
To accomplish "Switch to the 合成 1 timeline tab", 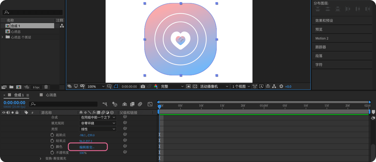I will pyautogui.click(x=19, y=95).
